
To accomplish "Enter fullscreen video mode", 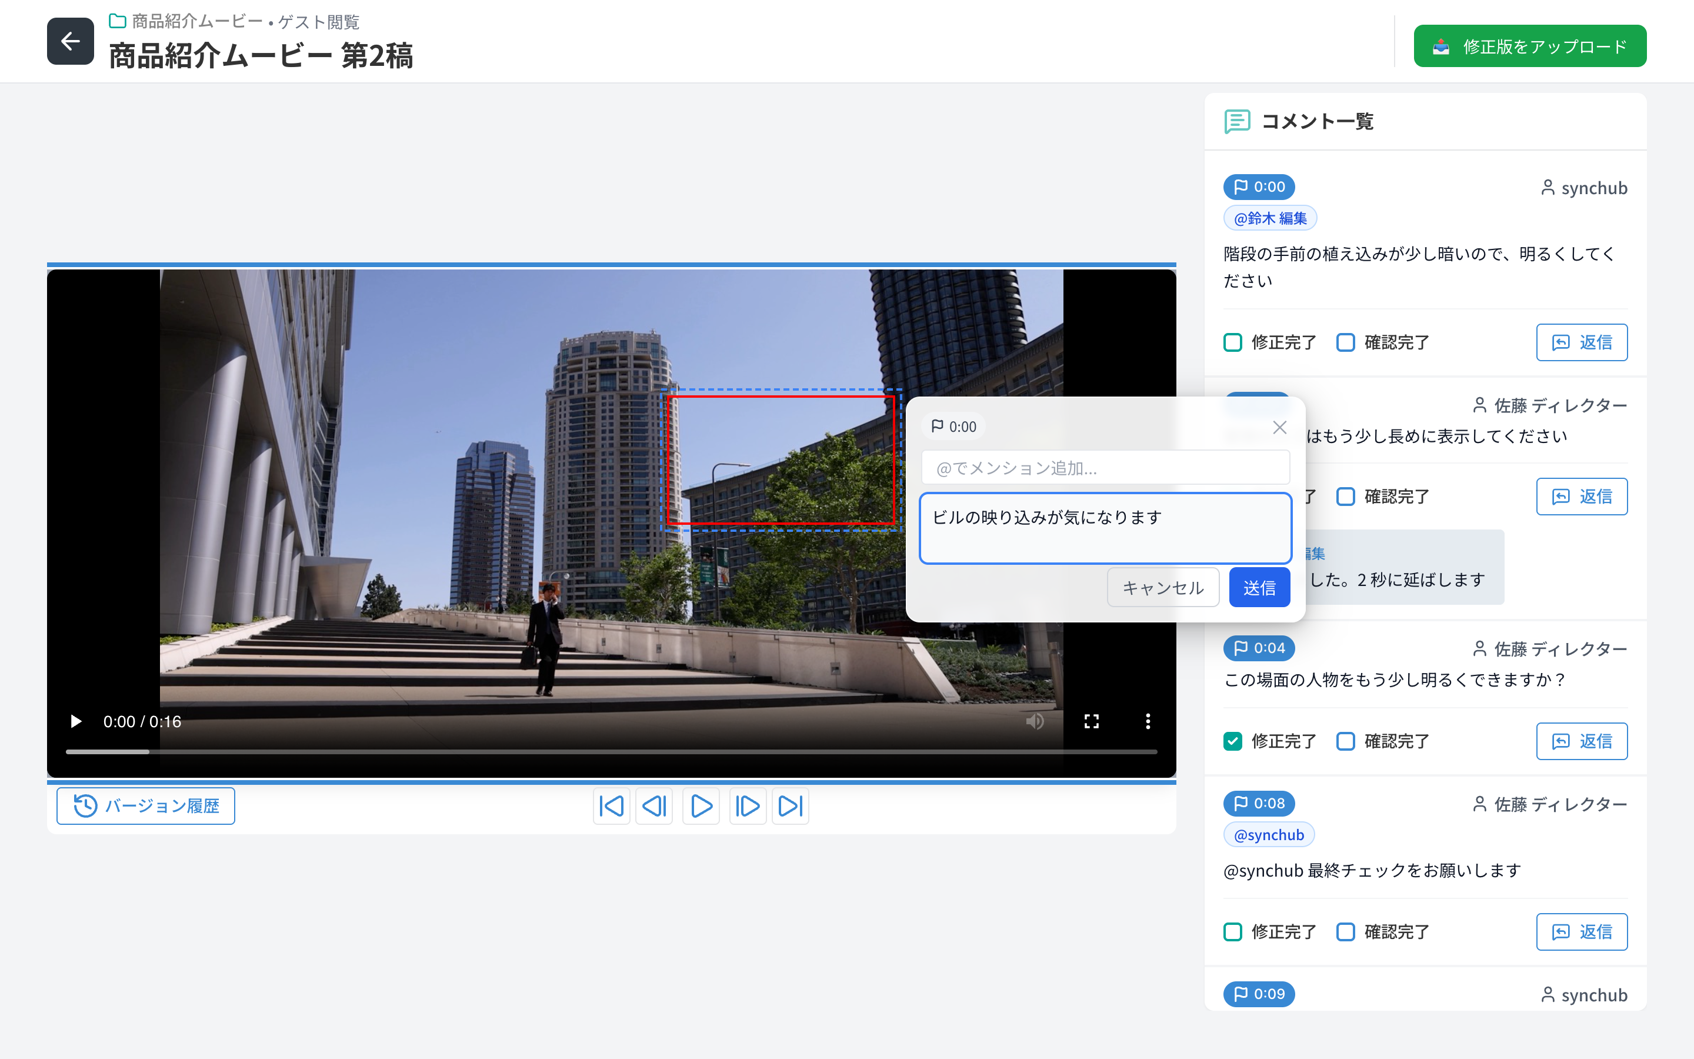I will coord(1091,721).
